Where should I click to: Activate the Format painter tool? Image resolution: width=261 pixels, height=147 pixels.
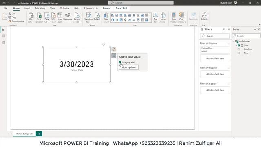[x=16, y=21]
